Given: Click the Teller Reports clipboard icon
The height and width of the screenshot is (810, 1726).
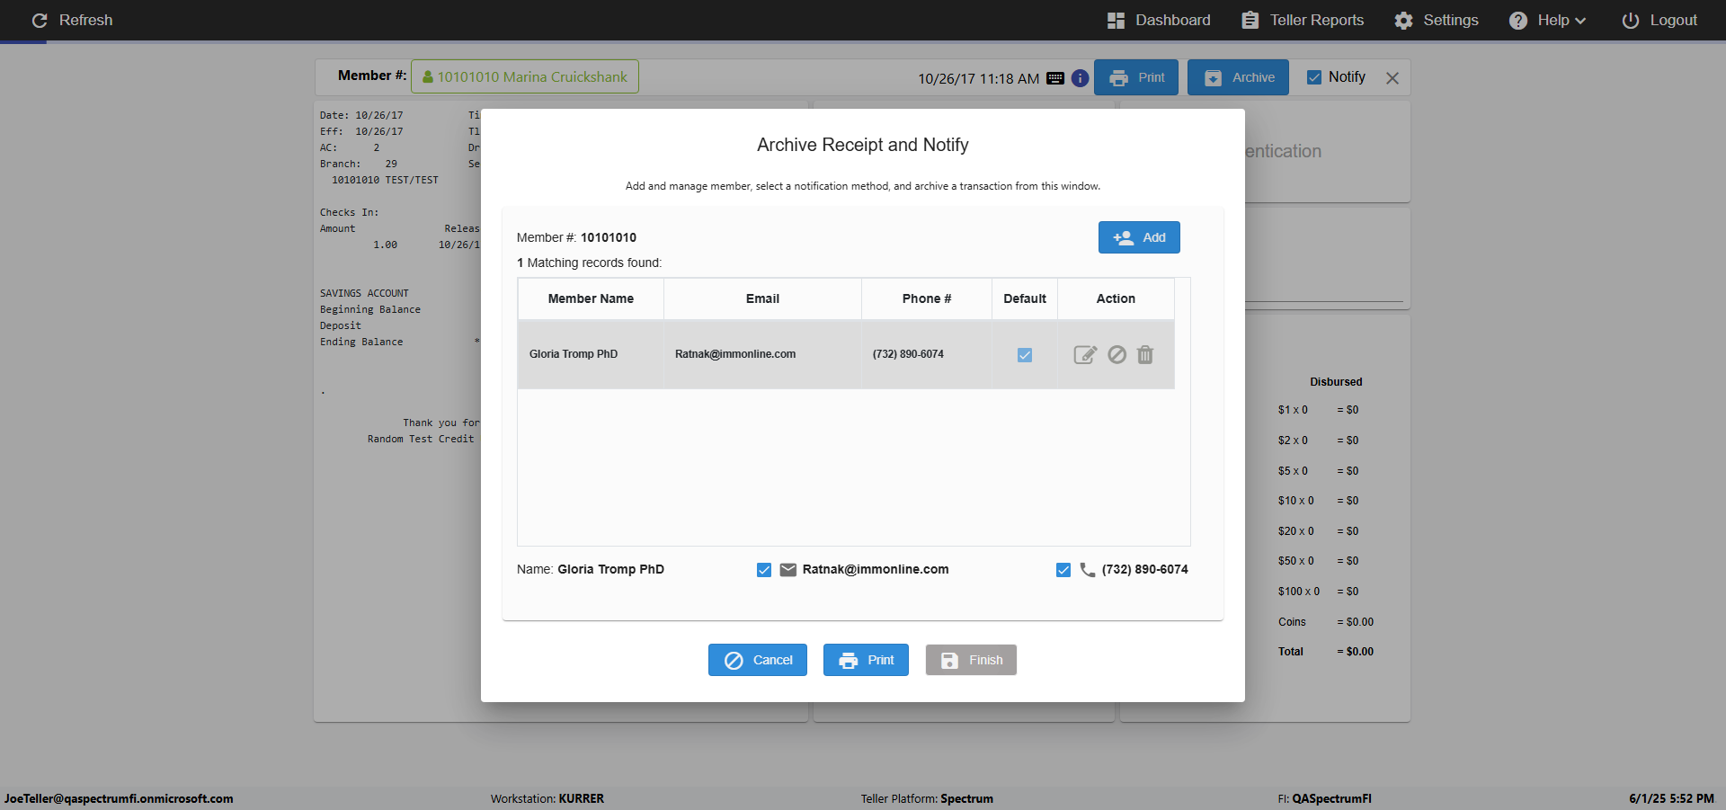Looking at the screenshot, I should click(x=1250, y=21).
